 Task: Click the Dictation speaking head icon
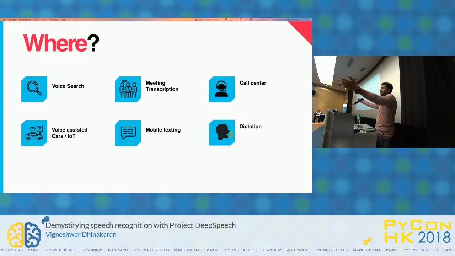click(222, 133)
